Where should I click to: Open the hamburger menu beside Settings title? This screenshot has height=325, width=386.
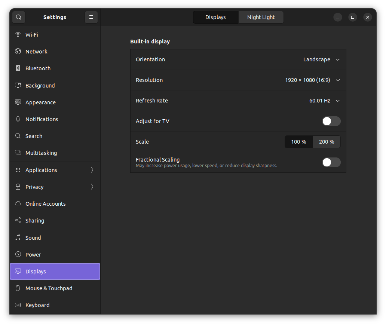pos(91,17)
